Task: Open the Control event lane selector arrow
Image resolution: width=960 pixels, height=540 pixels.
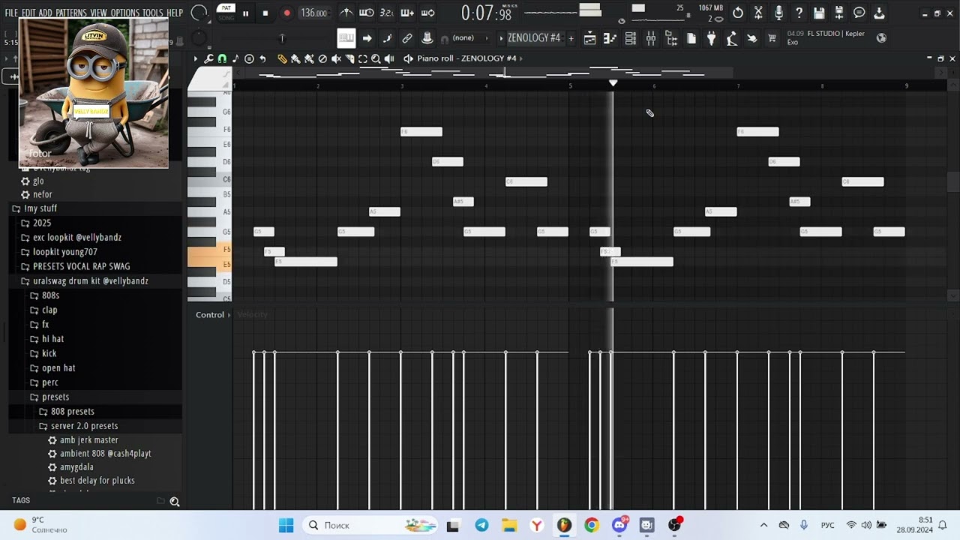Action: coord(229,315)
